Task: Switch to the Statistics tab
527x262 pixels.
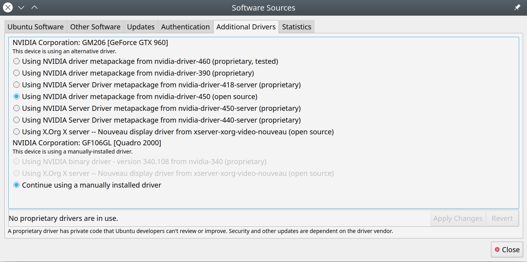Action: pos(297,27)
